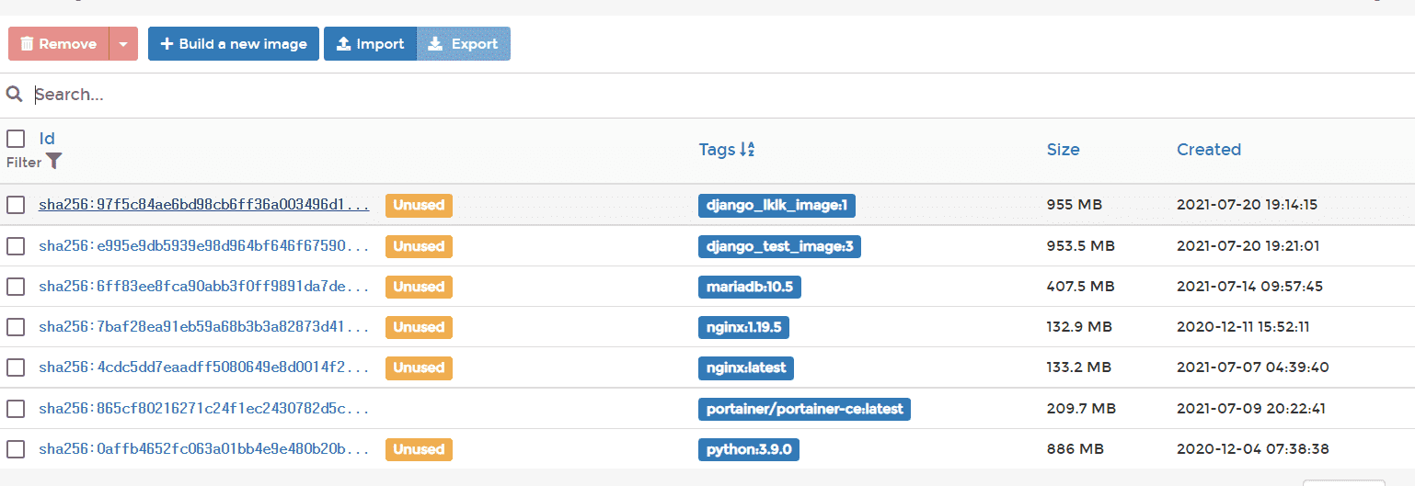Sort by Created column

tap(1209, 150)
